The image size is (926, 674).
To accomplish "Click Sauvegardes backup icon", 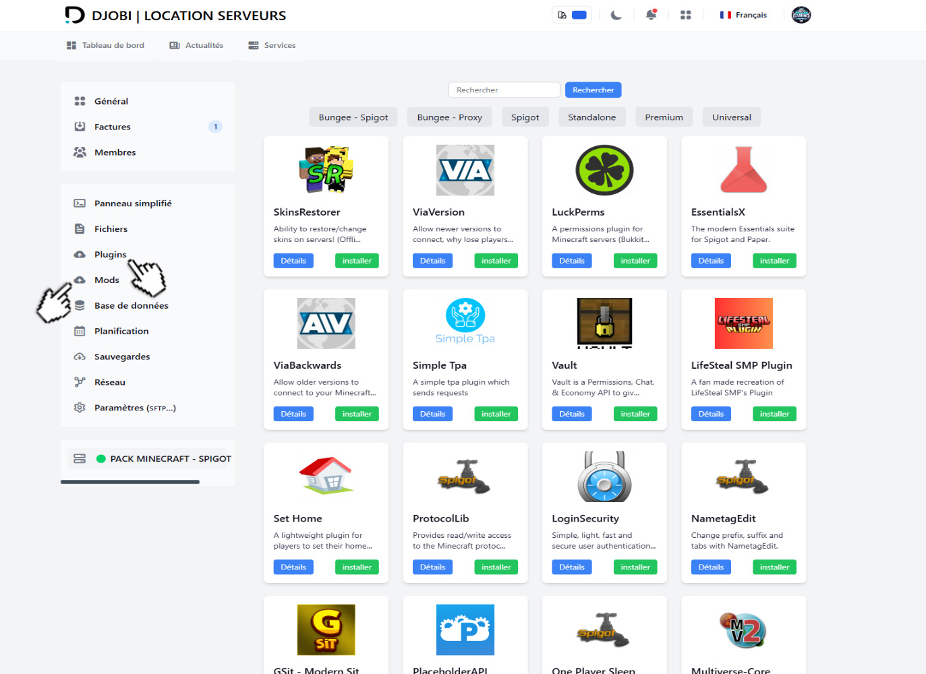I will tap(80, 357).
